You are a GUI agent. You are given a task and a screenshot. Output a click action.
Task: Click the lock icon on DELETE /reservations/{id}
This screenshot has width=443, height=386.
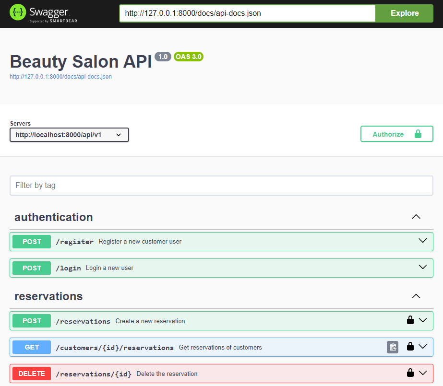(x=410, y=373)
